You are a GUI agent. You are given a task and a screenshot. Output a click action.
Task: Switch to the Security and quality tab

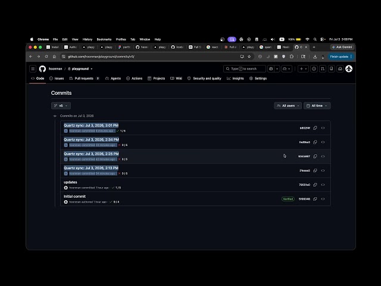click(204, 78)
